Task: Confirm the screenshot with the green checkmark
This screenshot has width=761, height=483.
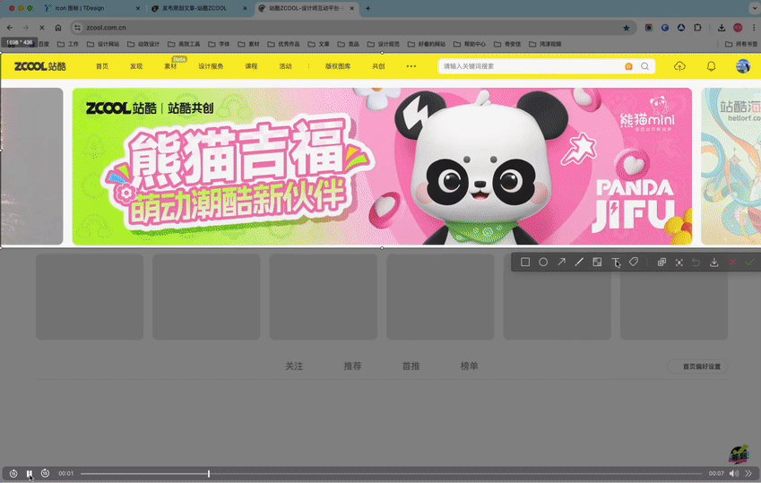Action: tap(750, 263)
